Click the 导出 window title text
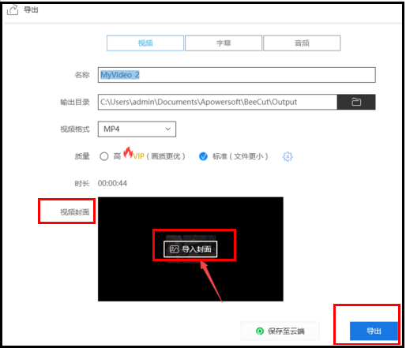The image size is (406, 348). click(x=31, y=10)
